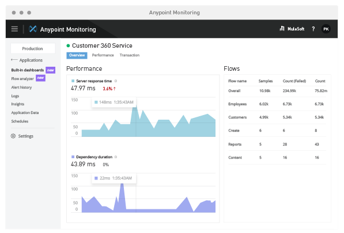Open the PK user avatar

click(x=326, y=29)
